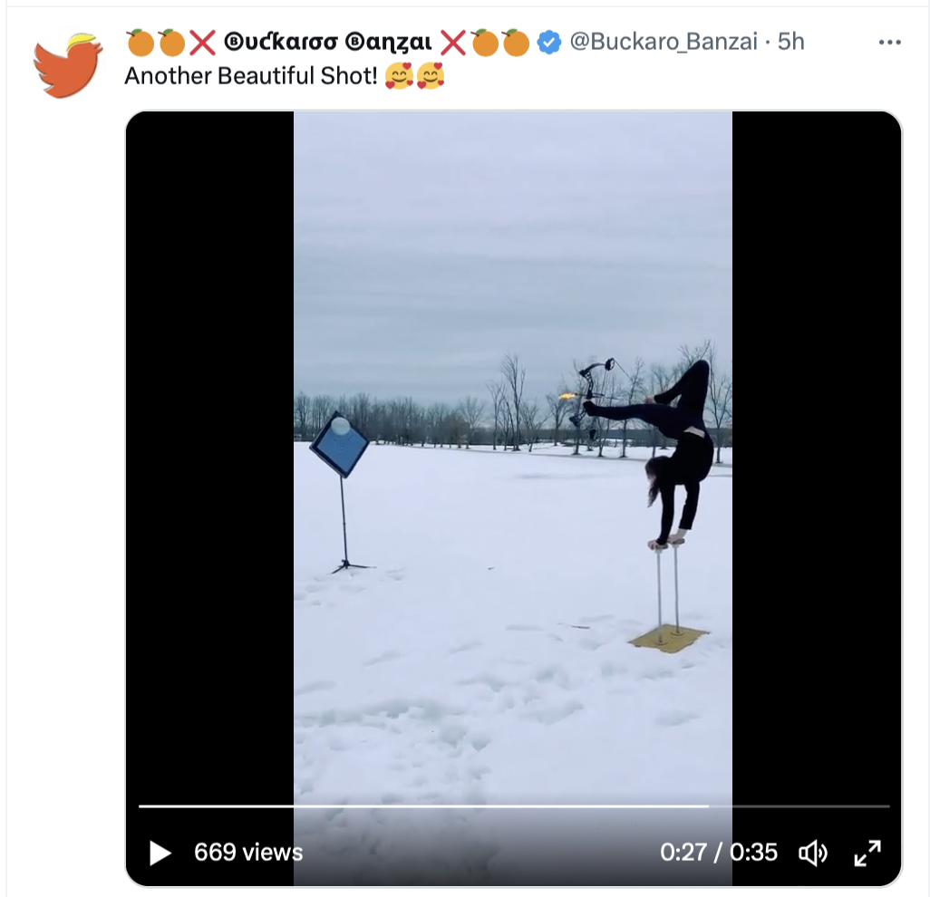This screenshot has height=897, width=930.
Task: Click the orange emojis before the name
Action: tap(156, 43)
